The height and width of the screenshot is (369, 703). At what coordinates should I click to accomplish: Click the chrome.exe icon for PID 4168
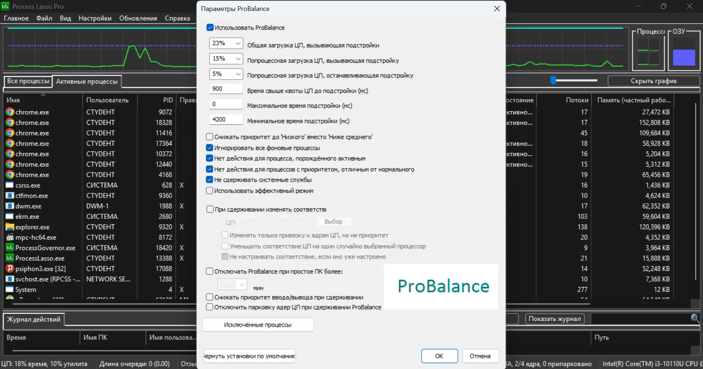(10, 175)
